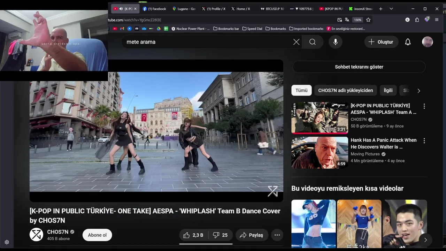Like the video (2,3 B)
The image size is (446, 251).
point(194,235)
